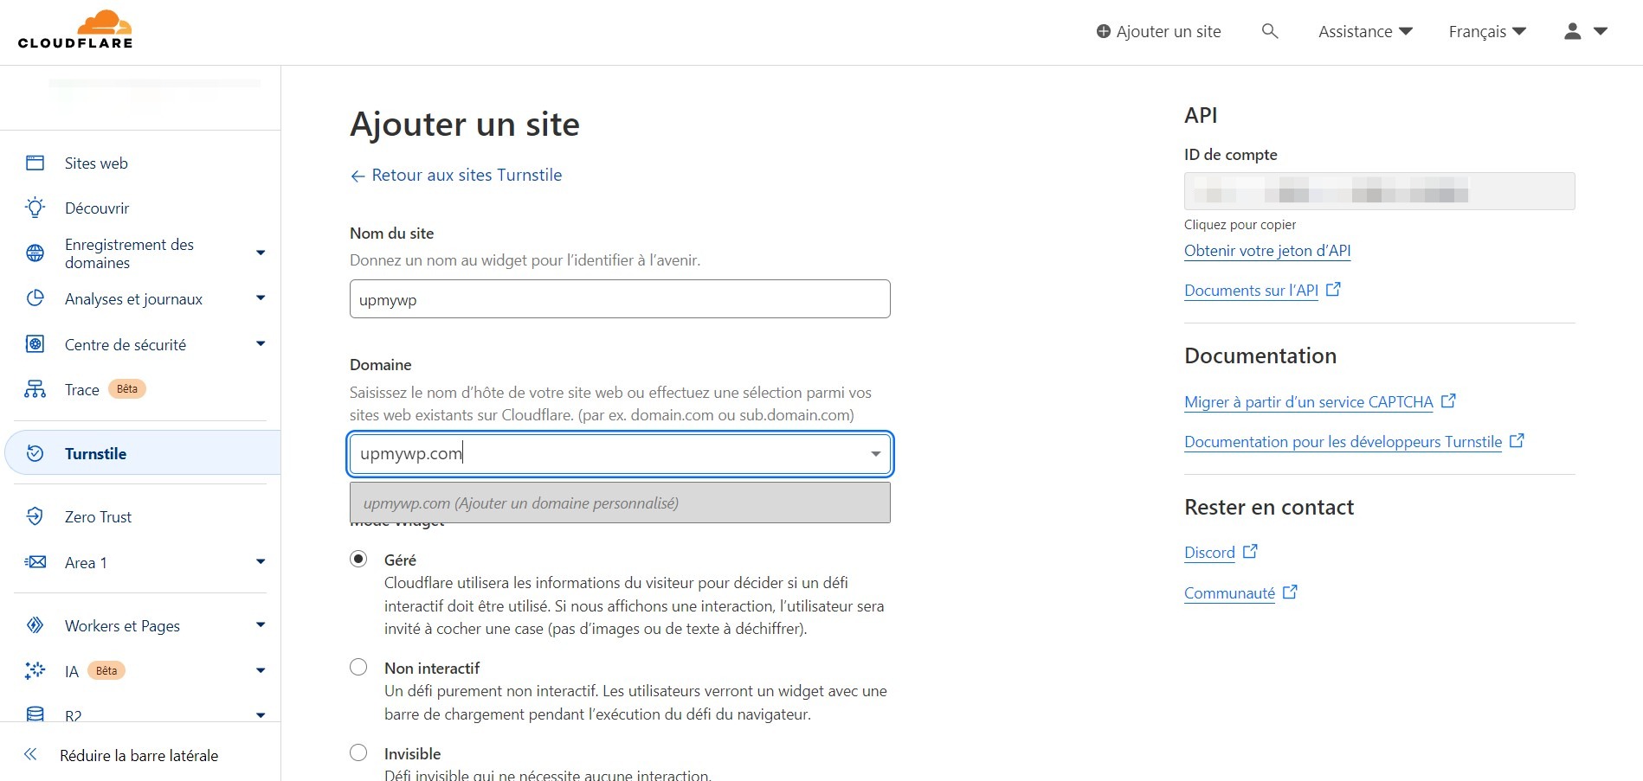Open Documentation pour les développeurs Turnstile link

(x=1343, y=442)
